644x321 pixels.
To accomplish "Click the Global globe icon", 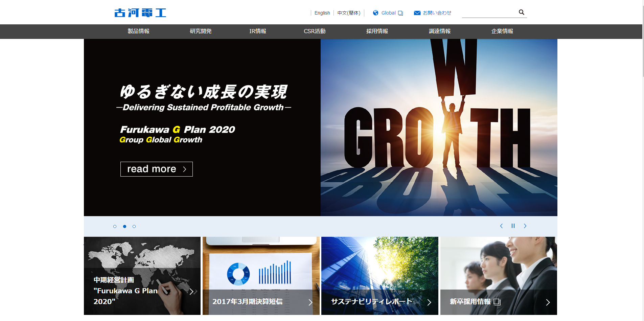I will tap(375, 13).
